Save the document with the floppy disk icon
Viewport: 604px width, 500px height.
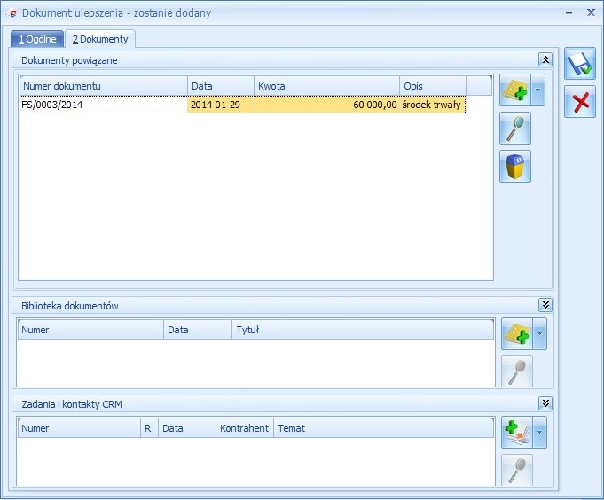point(580,65)
